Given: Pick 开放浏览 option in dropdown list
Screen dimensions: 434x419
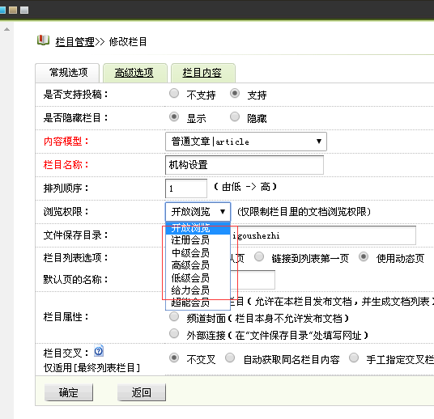Looking at the screenshot, I should point(198,228).
